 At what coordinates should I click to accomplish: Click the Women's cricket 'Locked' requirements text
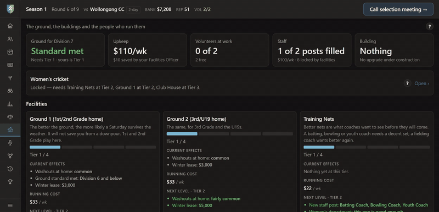(115, 87)
